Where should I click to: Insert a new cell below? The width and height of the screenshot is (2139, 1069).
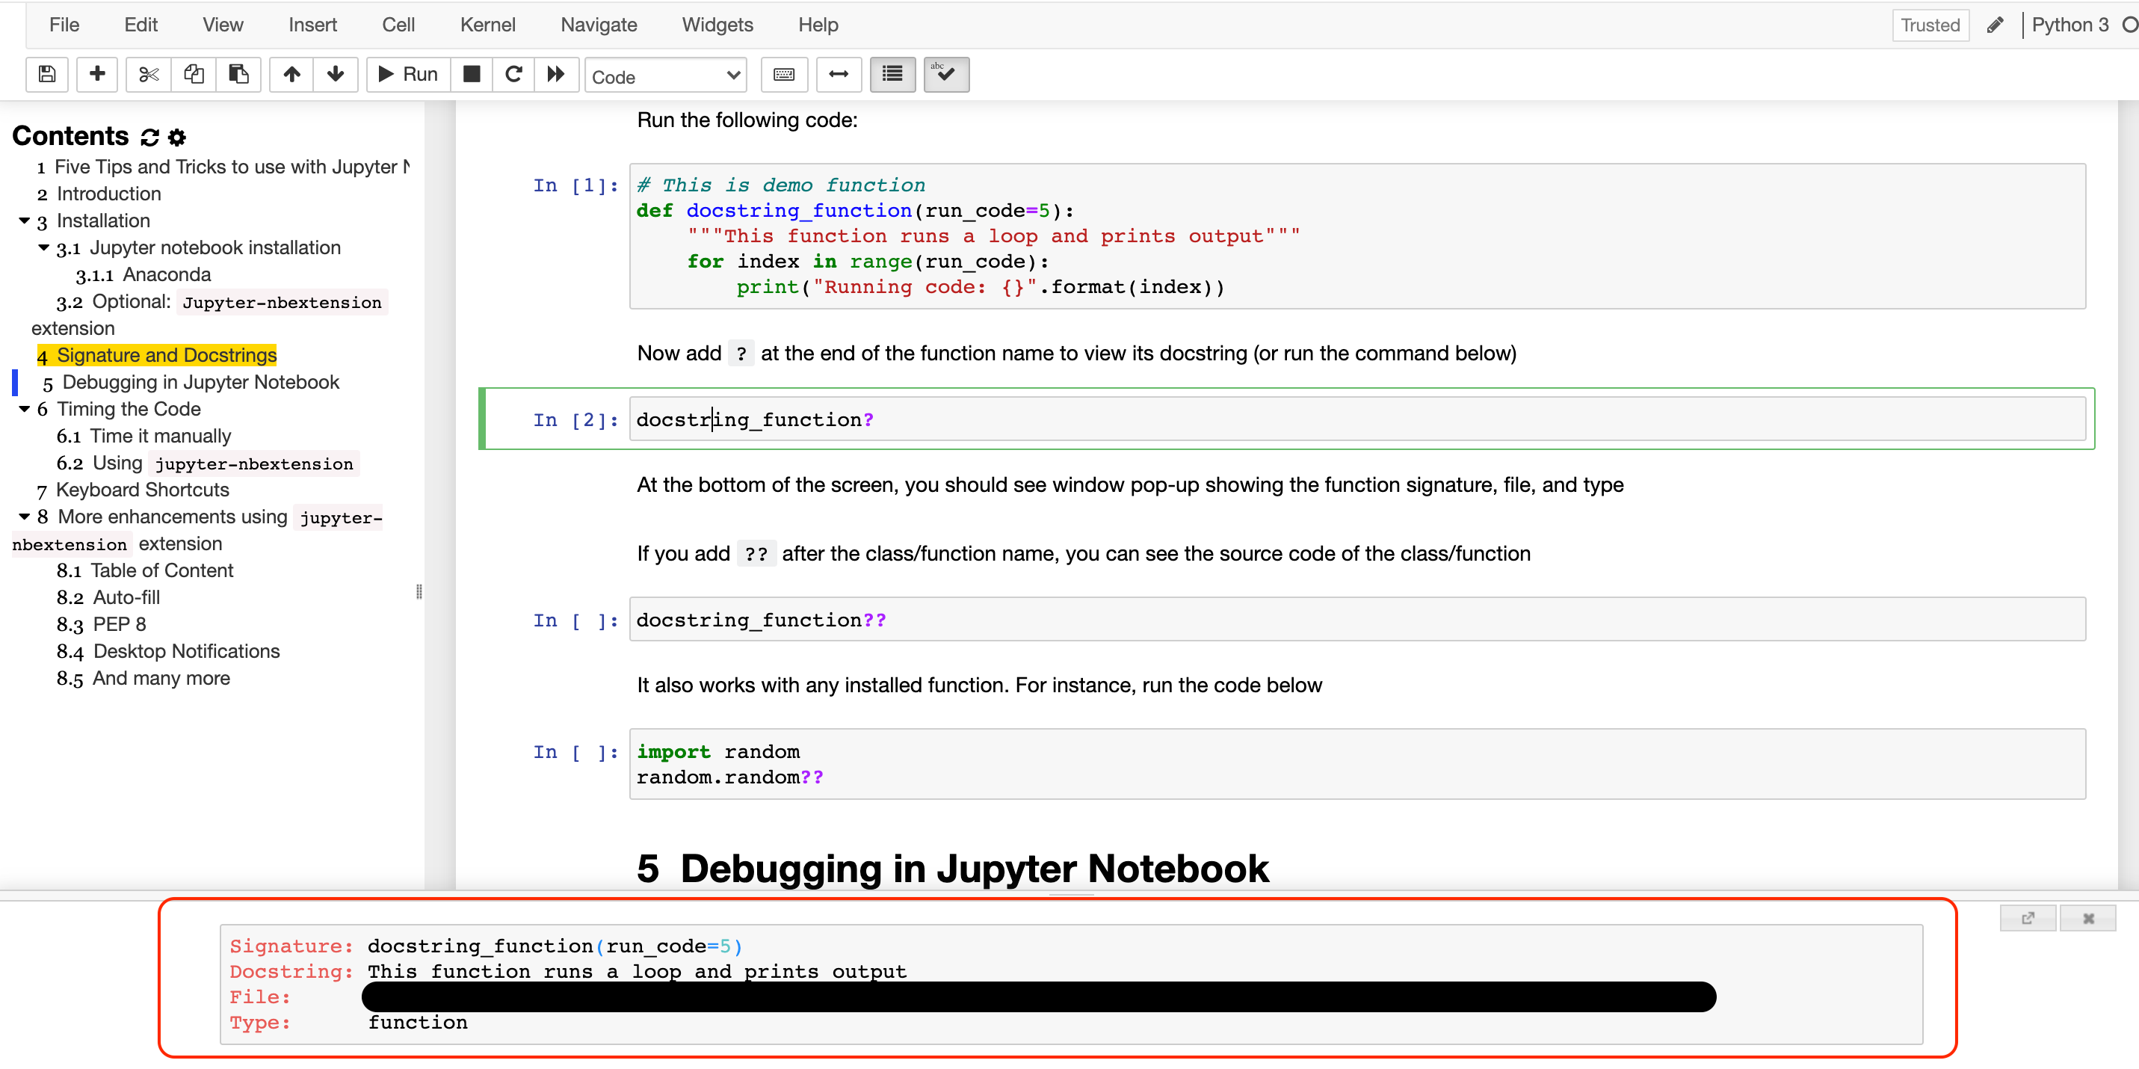(x=97, y=74)
